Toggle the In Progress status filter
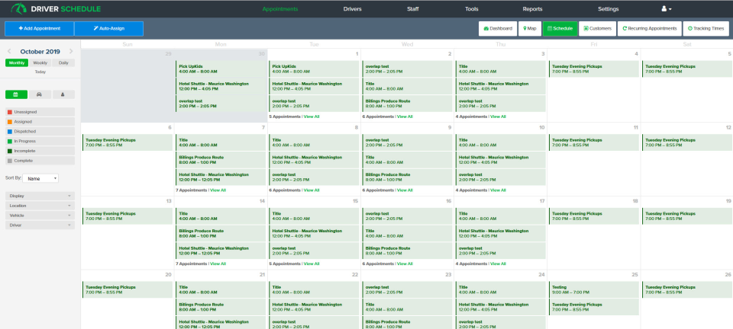733x329 pixels. (x=40, y=141)
